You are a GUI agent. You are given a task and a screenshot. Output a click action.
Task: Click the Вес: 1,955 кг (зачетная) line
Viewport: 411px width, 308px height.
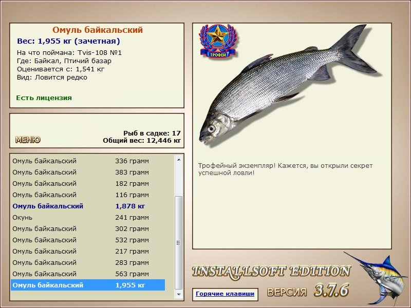coord(68,41)
